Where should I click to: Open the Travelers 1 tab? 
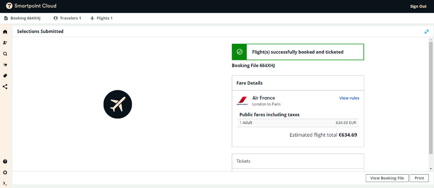(x=67, y=18)
